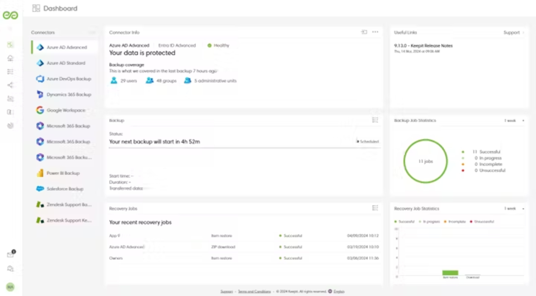Click the Keepit logo in the sidebar
Screen dimensions: 536x296
10,15
